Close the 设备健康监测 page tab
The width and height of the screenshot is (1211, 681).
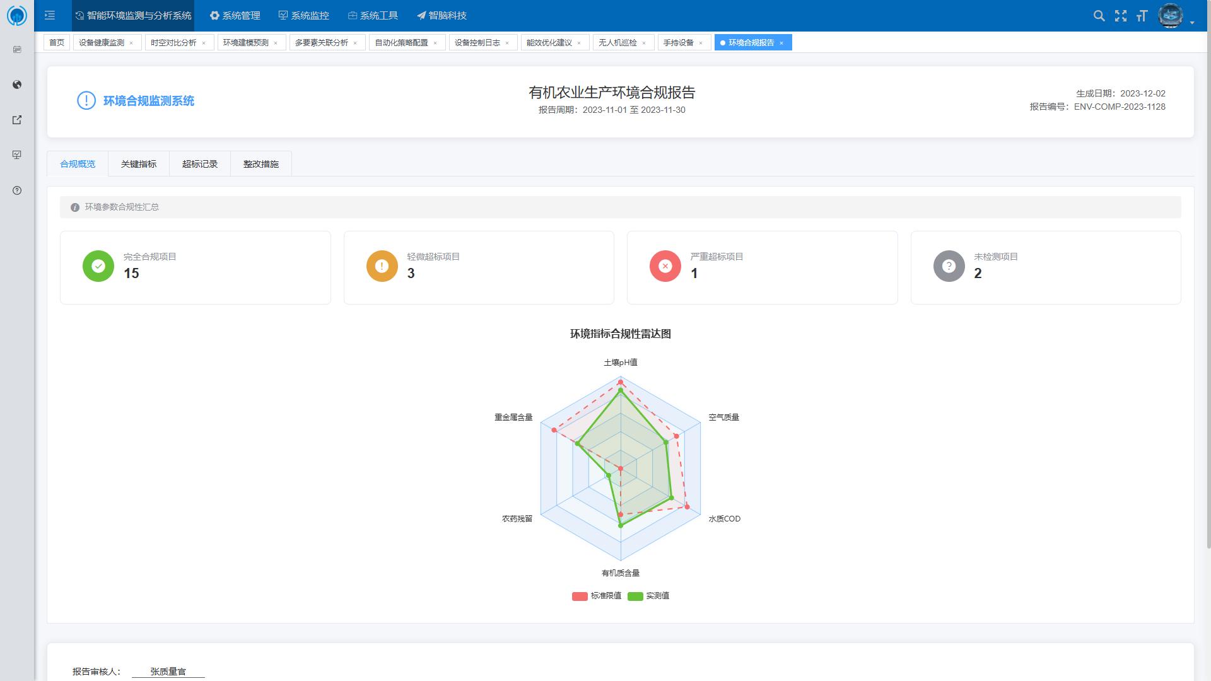(x=131, y=43)
